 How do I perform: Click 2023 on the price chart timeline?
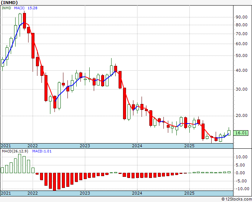(x=85, y=146)
